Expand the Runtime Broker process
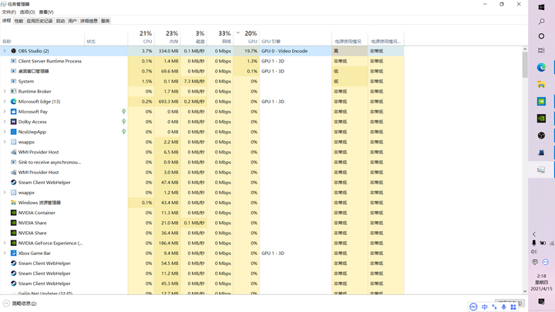Image resolution: width=555 pixels, height=312 pixels. [x=5, y=91]
